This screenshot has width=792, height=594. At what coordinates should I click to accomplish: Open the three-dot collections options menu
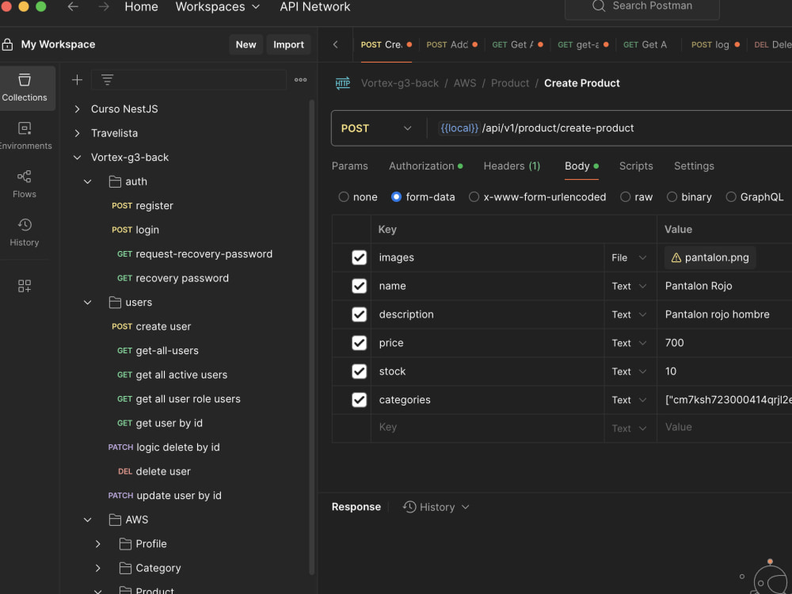tap(300, 80)
